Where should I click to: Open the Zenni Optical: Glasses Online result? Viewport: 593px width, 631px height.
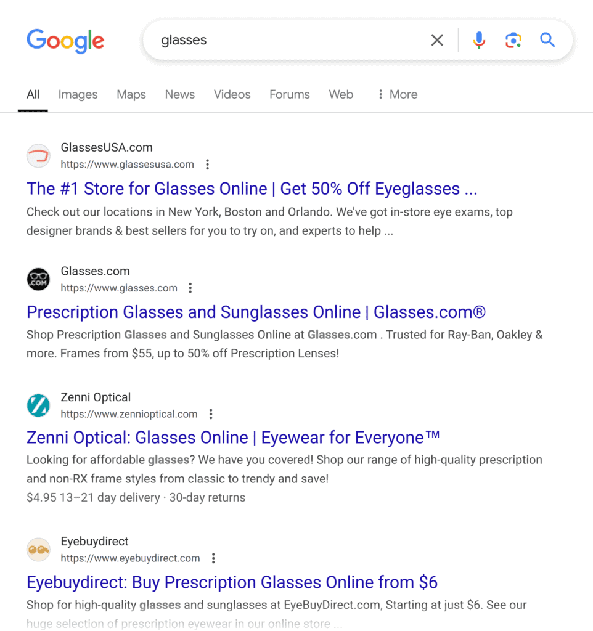(233, 438)
